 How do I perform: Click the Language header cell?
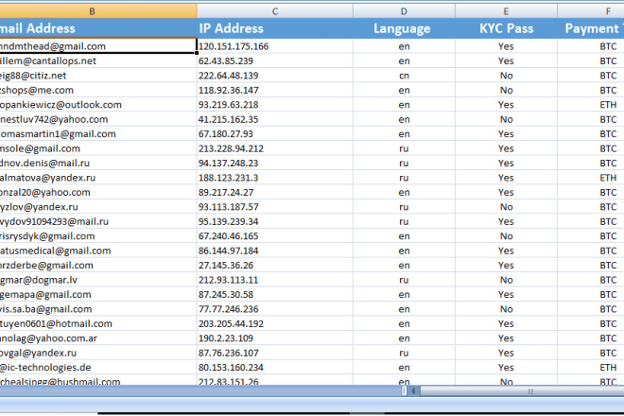404,28
